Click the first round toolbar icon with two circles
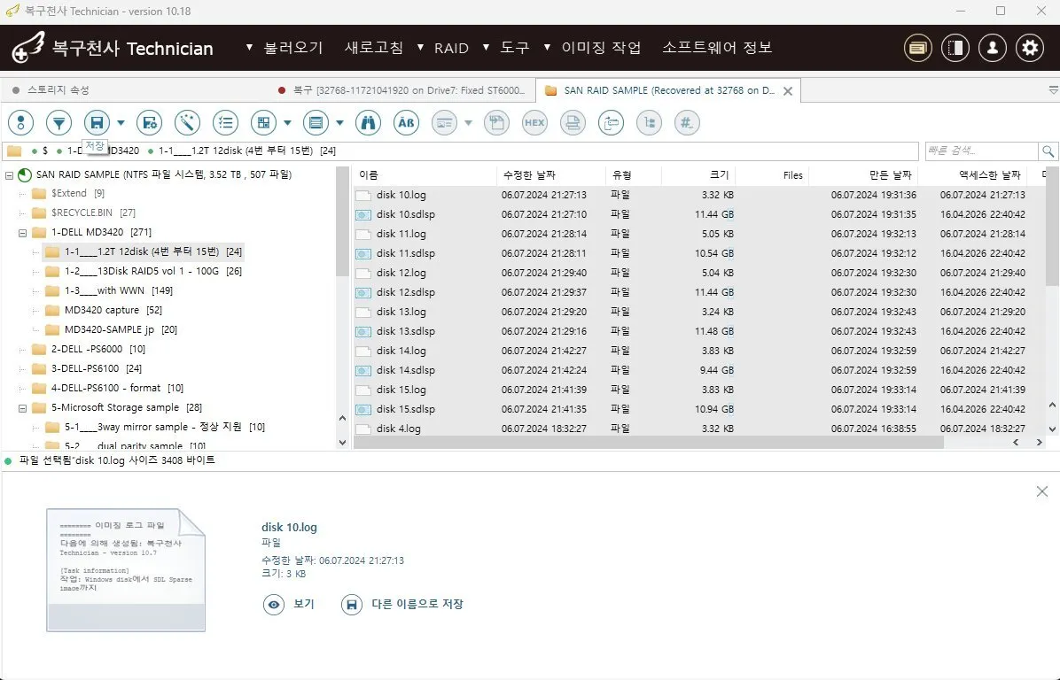The height and width of the screenshot is (680, 1060). tap(21, 123)
